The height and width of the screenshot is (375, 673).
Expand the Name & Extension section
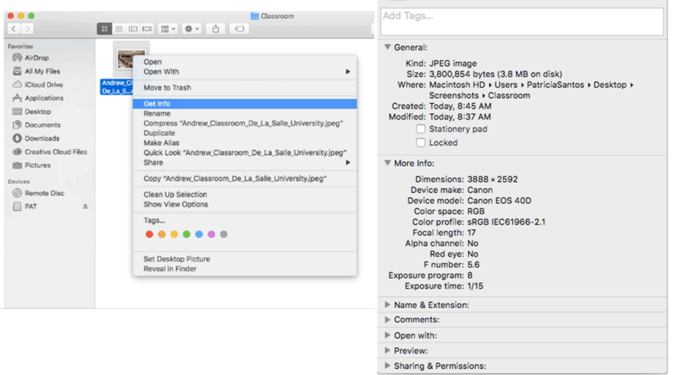(388, 305)
